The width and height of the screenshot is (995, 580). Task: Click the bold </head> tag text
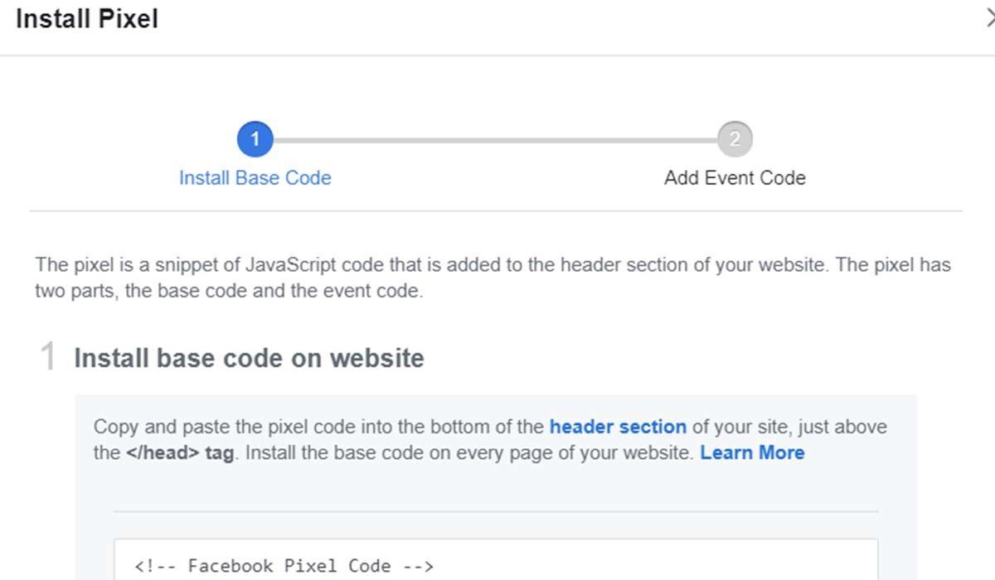point(179,453)
